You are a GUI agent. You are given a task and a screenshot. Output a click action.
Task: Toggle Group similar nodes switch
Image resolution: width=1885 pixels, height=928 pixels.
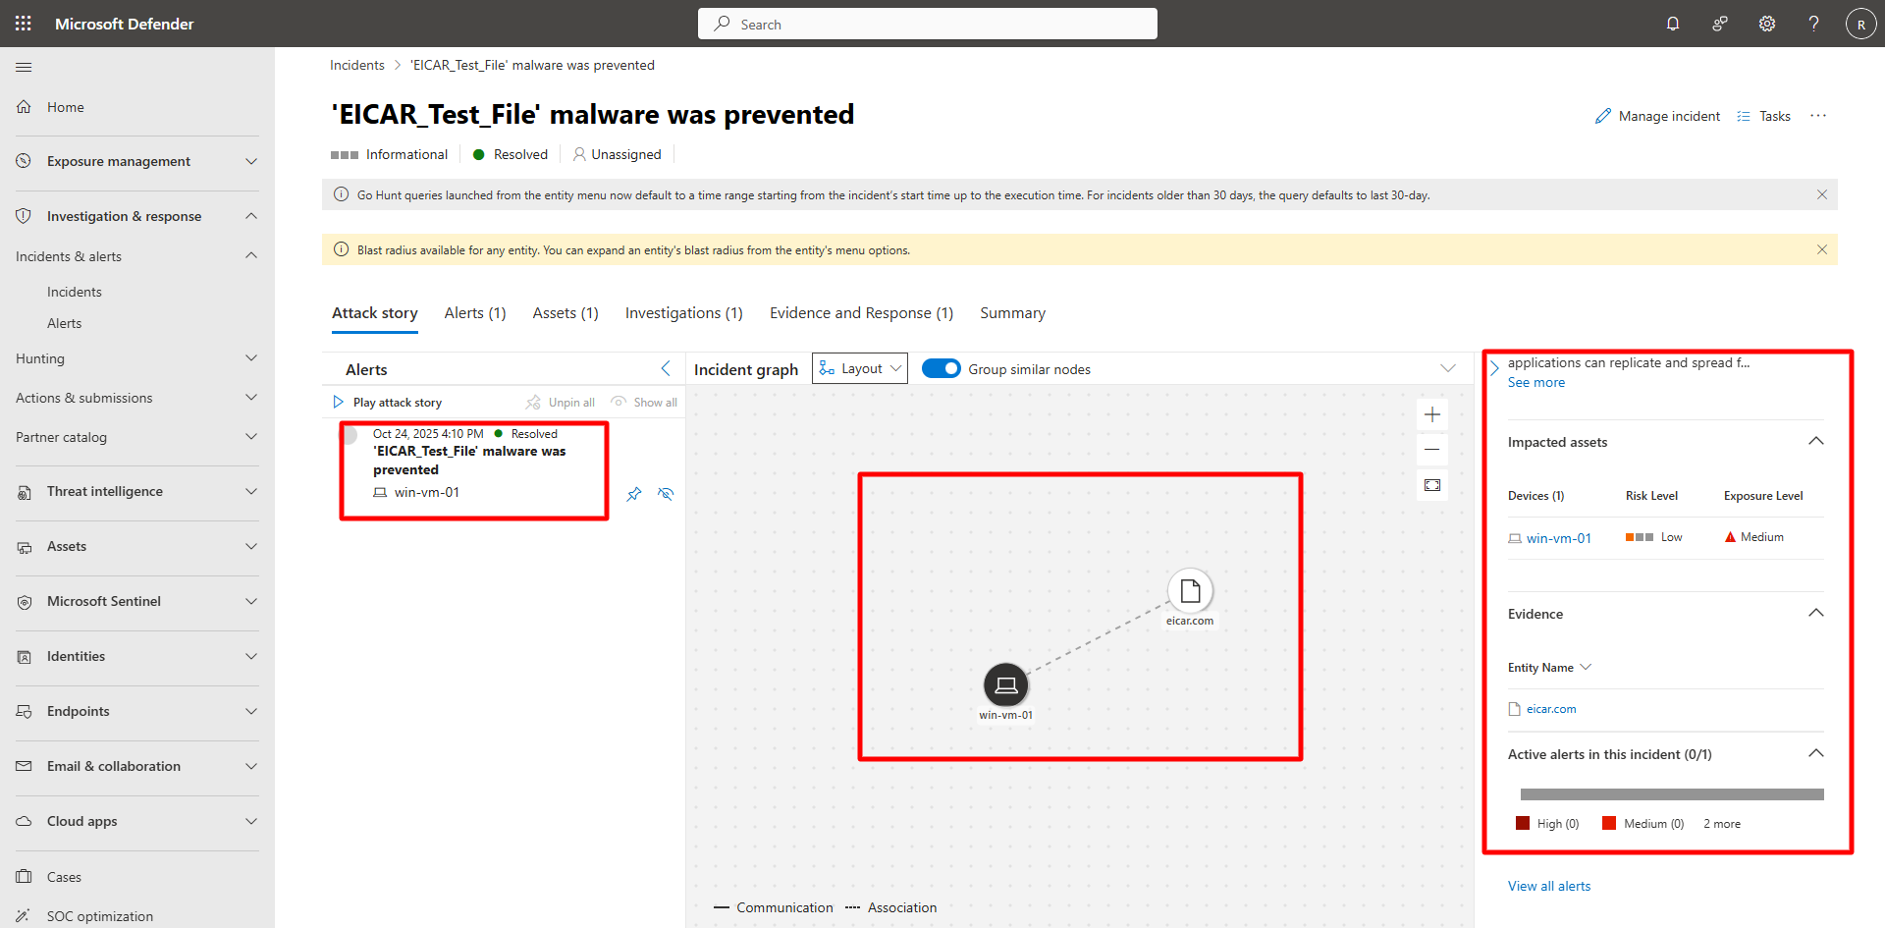coord(942,368)
